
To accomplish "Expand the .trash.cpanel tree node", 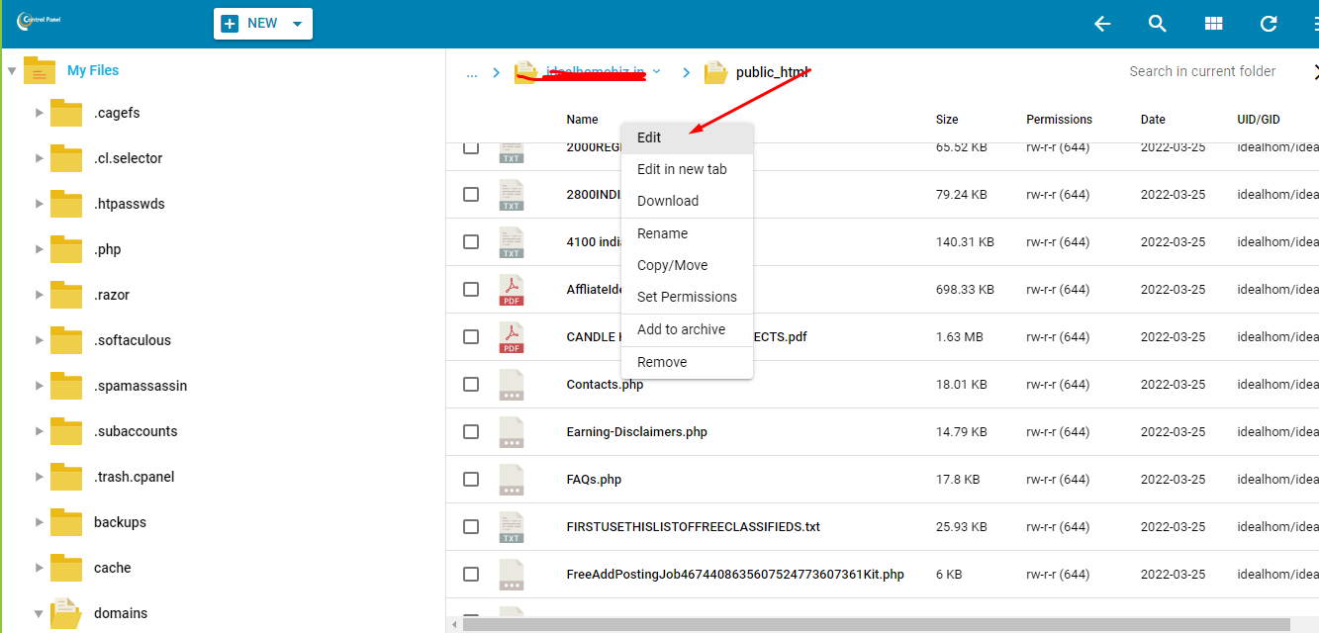I will (40, 477).
